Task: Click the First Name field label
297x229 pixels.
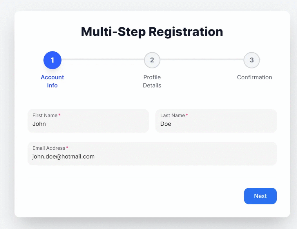Action: [x=45, y=115]
